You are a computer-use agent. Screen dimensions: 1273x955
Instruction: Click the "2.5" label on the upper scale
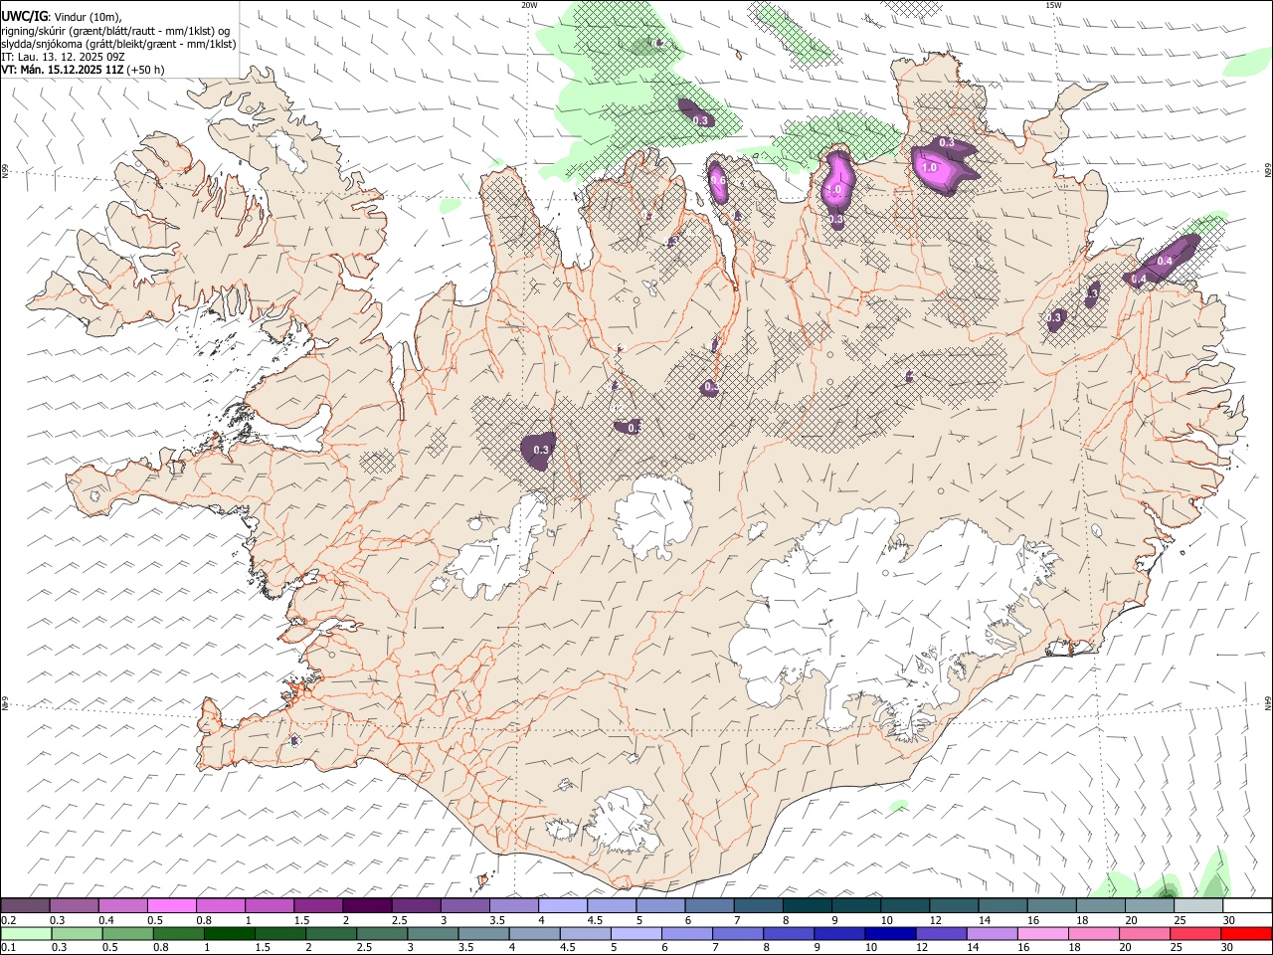coord(399,920)
